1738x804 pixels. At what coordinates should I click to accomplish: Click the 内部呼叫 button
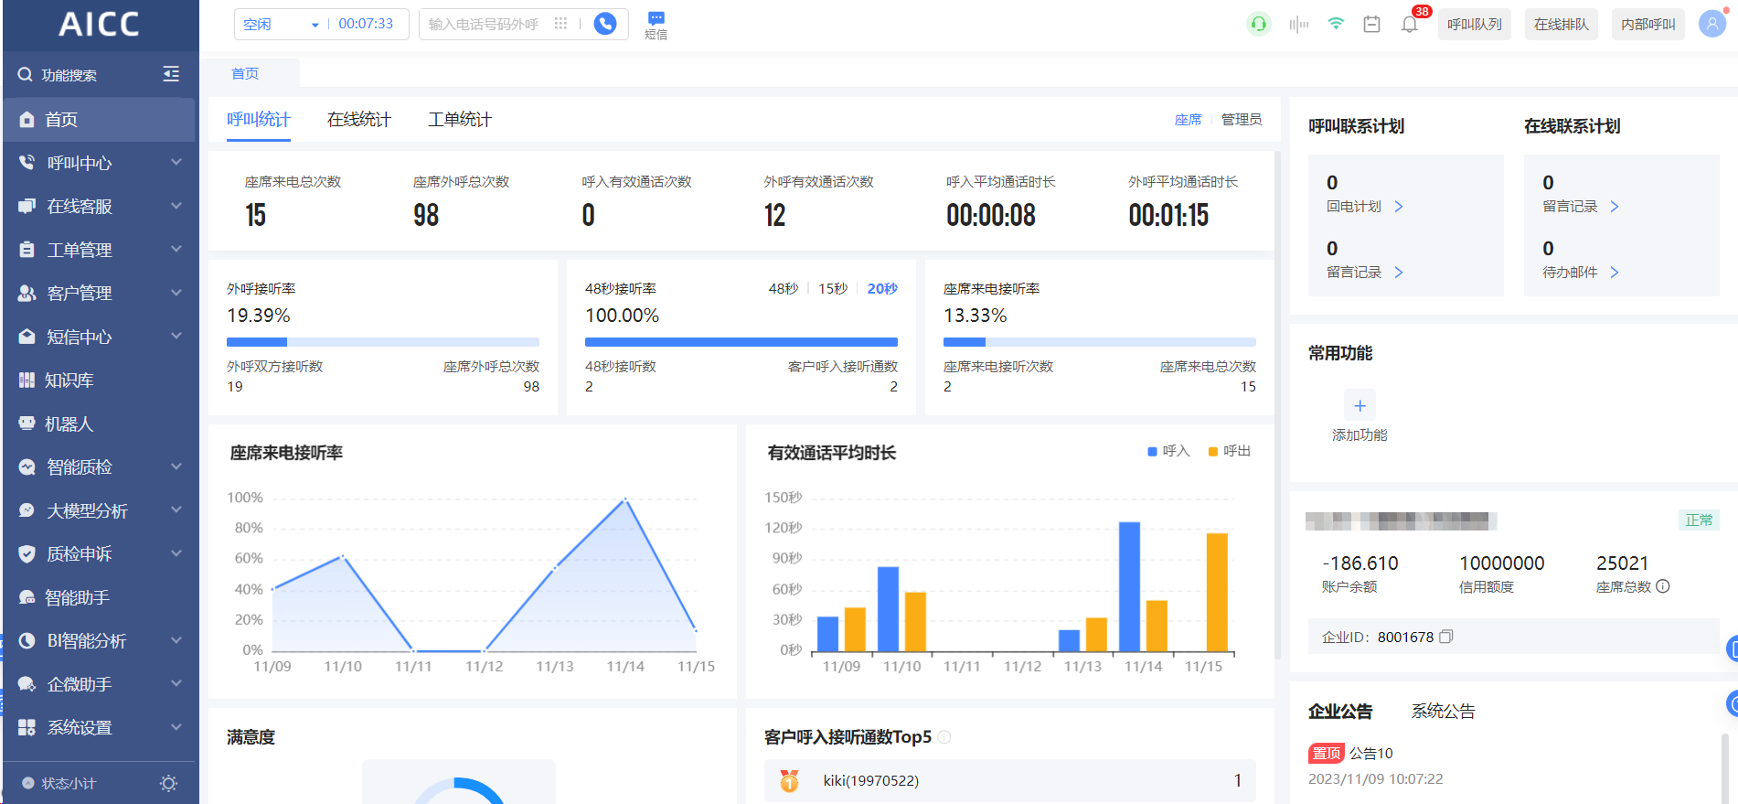point(1648,25)
